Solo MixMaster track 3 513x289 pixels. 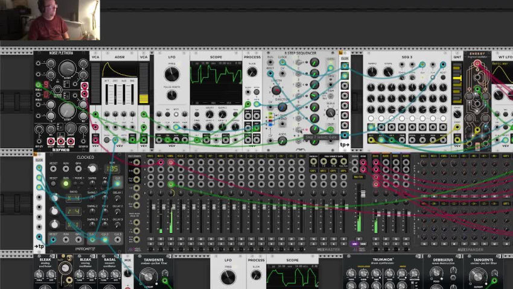pos(171,243)
